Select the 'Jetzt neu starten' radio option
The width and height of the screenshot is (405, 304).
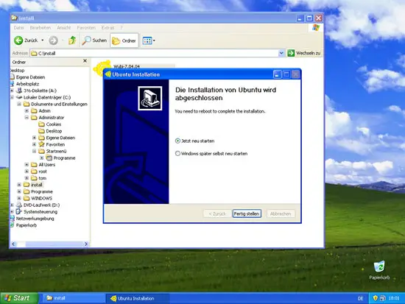(x=177, y=141)
